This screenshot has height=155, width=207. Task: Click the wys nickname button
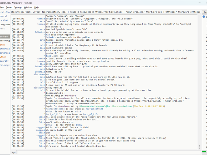[14, 152]
